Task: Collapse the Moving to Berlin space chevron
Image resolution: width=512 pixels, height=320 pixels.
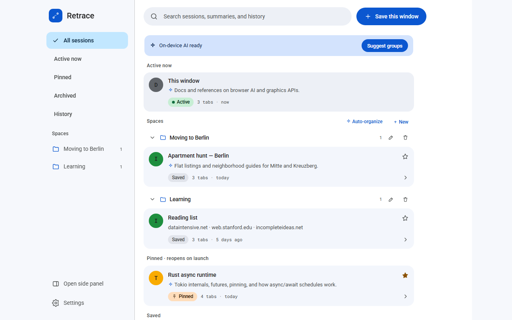Action: 152,138
